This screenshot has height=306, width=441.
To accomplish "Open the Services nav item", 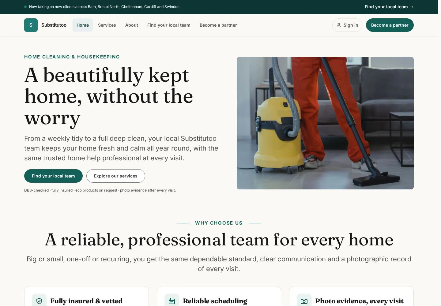I will pos(107,25).
